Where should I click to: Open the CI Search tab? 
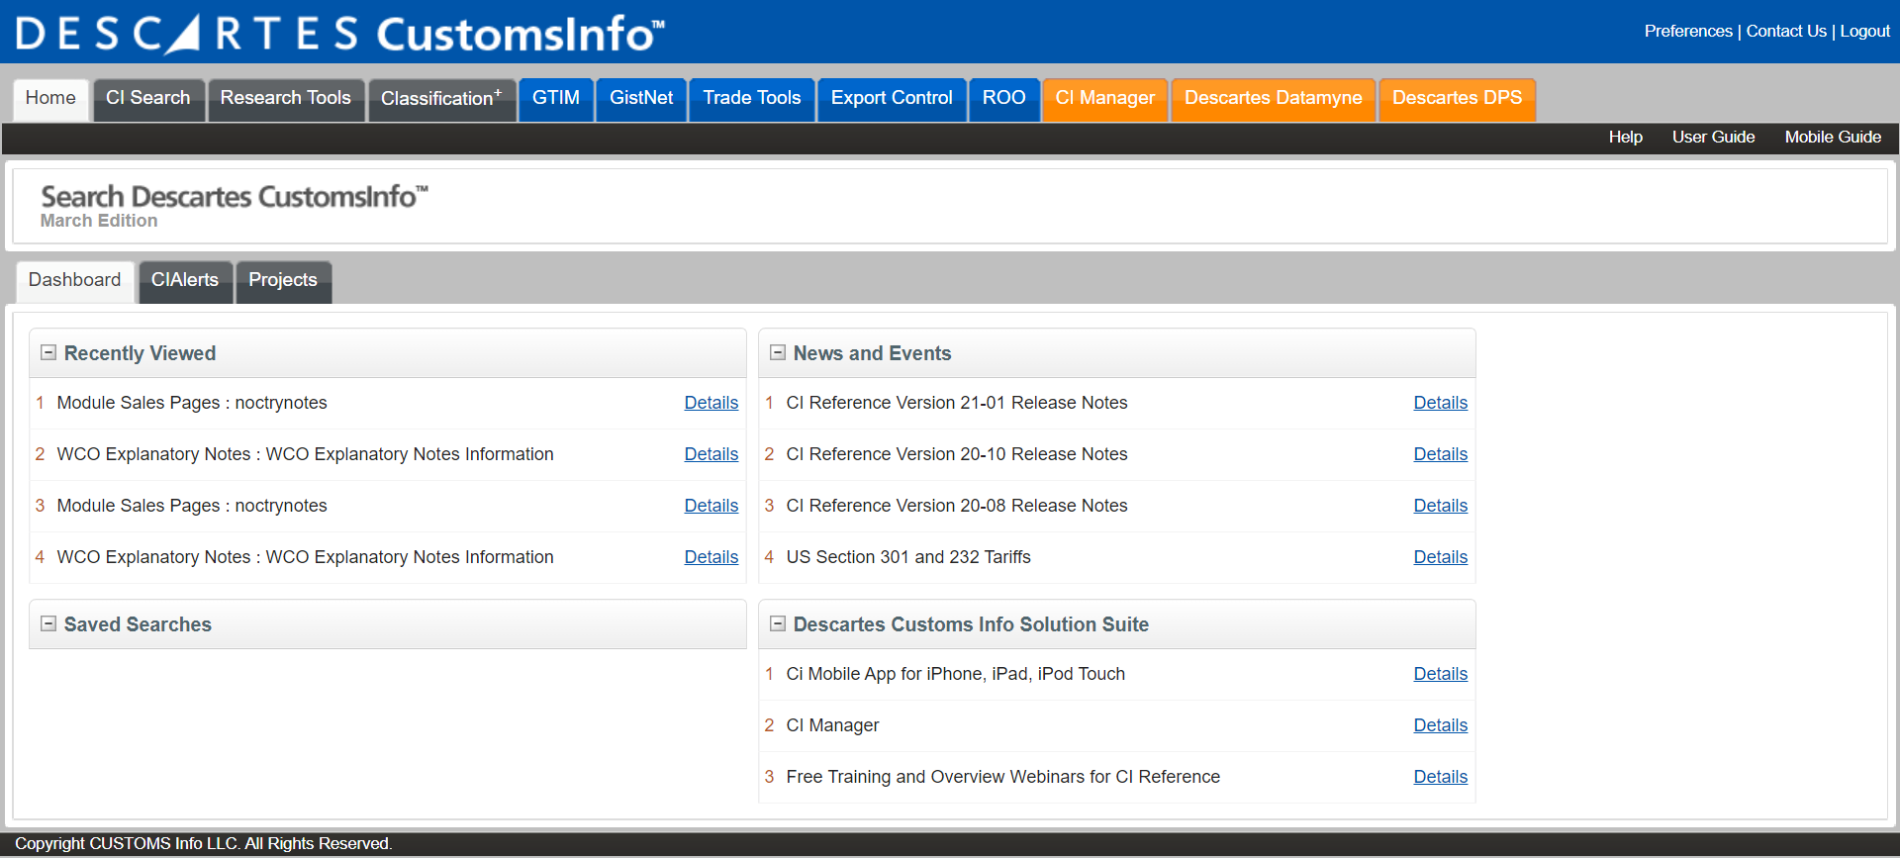pos(148,98)
